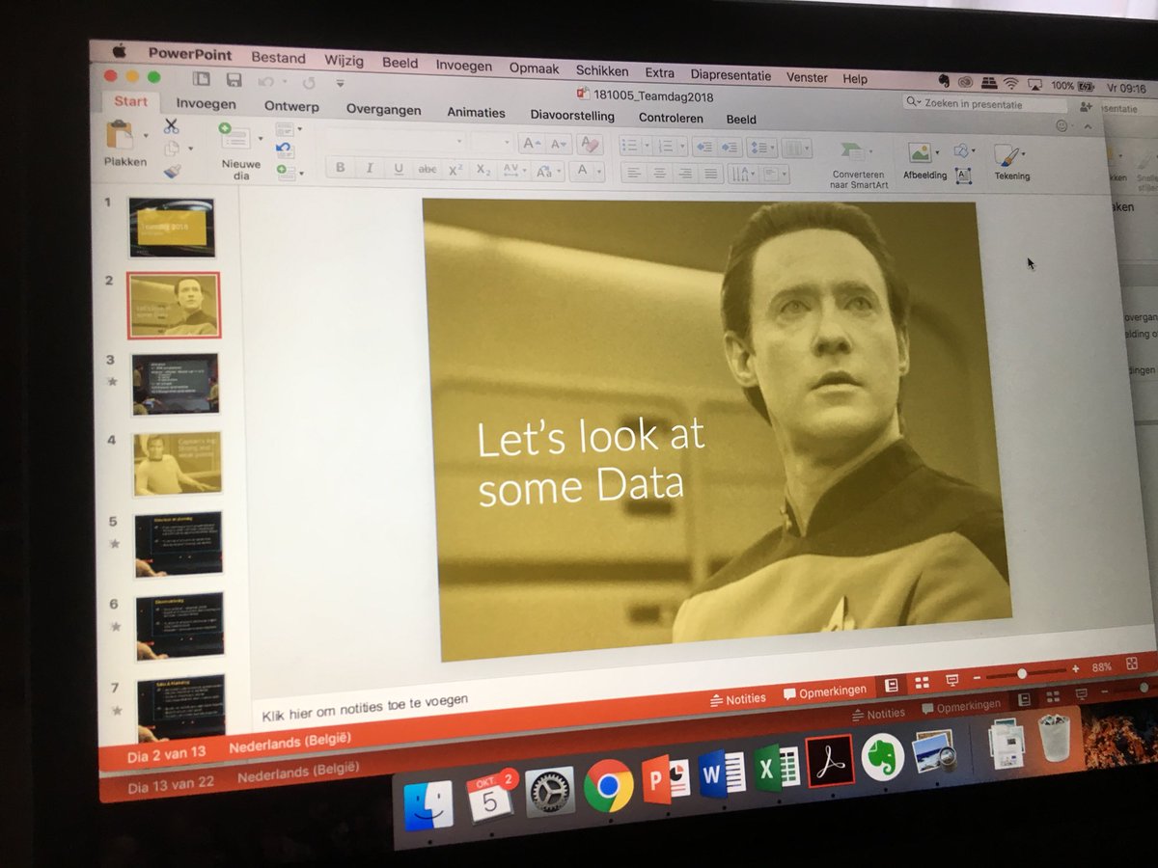Toggle subscript X₂ button
Viewport: 1158px width, 868px height.
point(483,171)
